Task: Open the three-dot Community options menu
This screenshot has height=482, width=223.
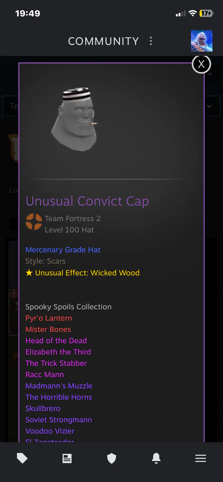Action: click(151, 41)
